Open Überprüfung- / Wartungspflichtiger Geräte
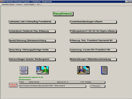Image resolution: width=132 pixels, height=99 pixels. coord(32,50)
